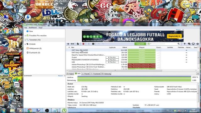Collapse the details pane with the corner toggle
Screen dimensions: 201x113
[x=198, y=74]
